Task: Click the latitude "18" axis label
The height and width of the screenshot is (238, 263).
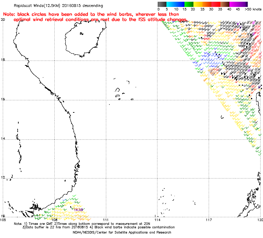Action: pos(3,59)
